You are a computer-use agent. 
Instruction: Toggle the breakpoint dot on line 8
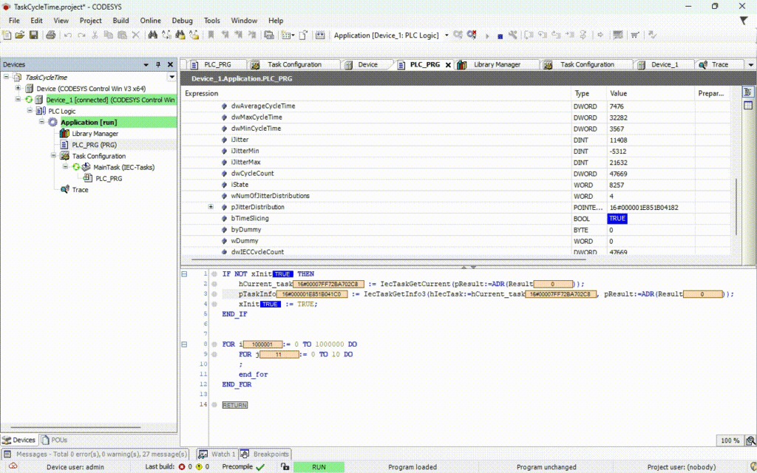click(x=214, y=344)
